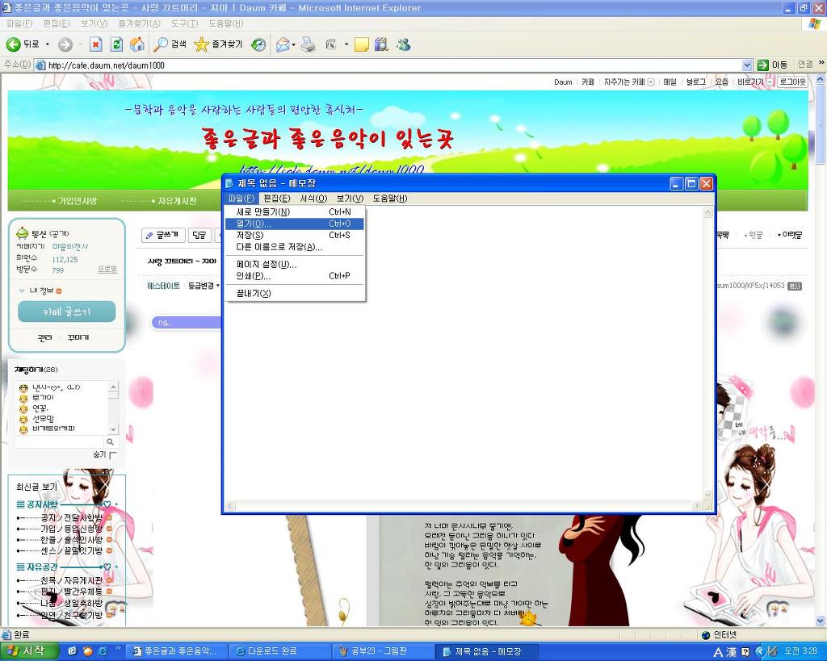Click the 카페 글쓰기 button
Screen dimensions: 827x661
click(x=66, y=312)
